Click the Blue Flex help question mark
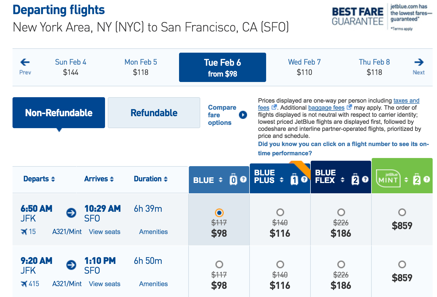Screen dimensions: 437x297 pyautogui.click(x=365, y=179)
